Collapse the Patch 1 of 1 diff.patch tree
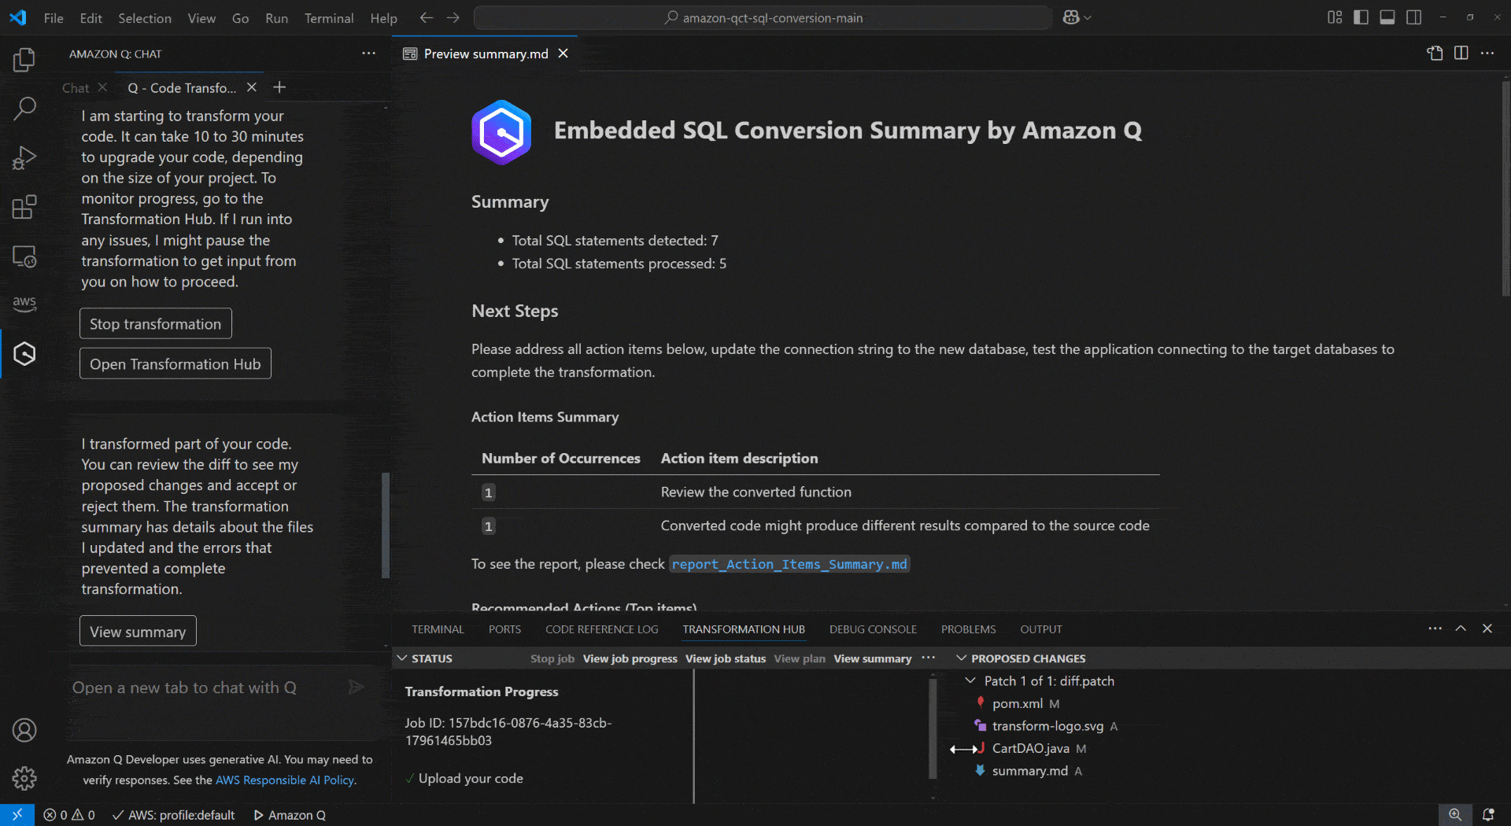The image size is (1511, 826). [x=970, y=681]
